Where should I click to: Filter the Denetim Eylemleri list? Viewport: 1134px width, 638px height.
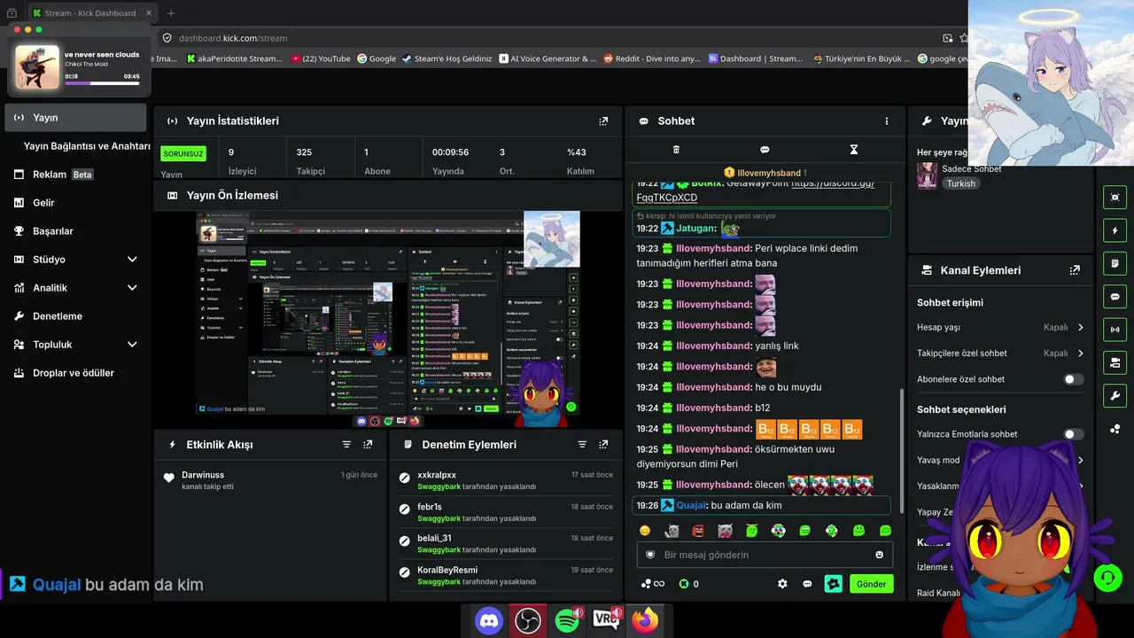[582, 445]
